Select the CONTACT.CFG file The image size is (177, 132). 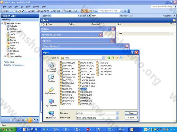[68, 74]
